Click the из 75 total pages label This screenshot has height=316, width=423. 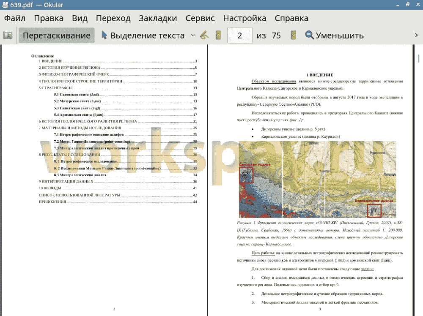point(269,35)
